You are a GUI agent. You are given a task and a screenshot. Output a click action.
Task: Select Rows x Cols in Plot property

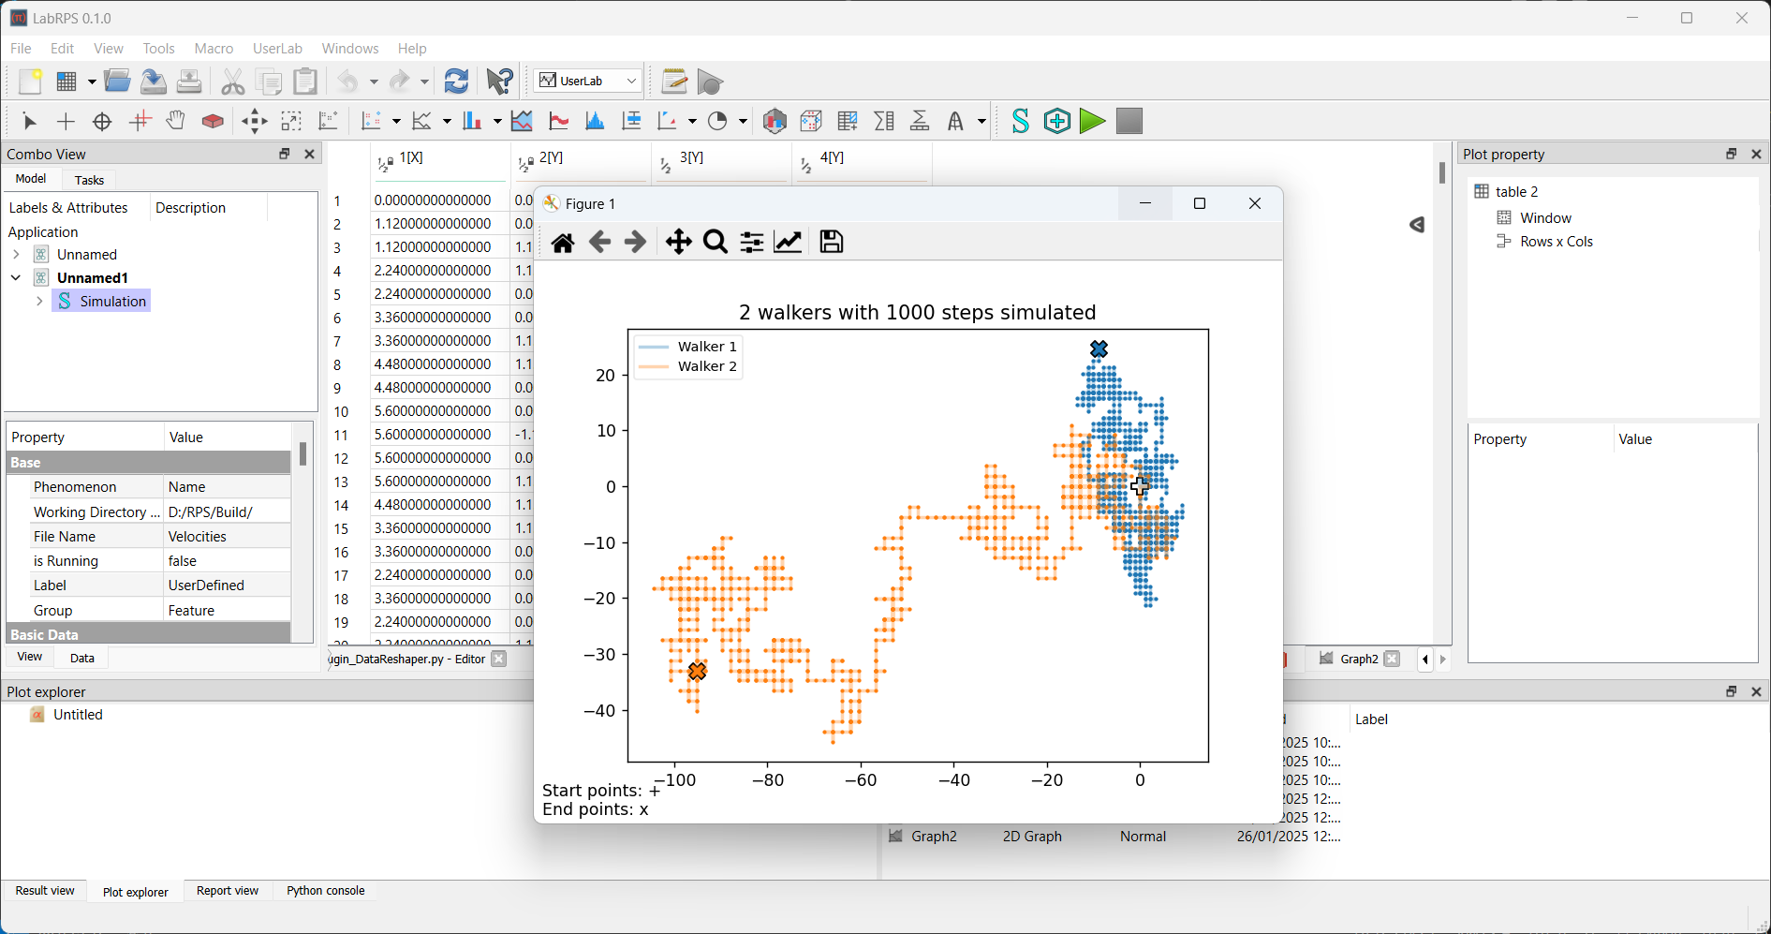pyautogui.click(x=1556, y=242)
